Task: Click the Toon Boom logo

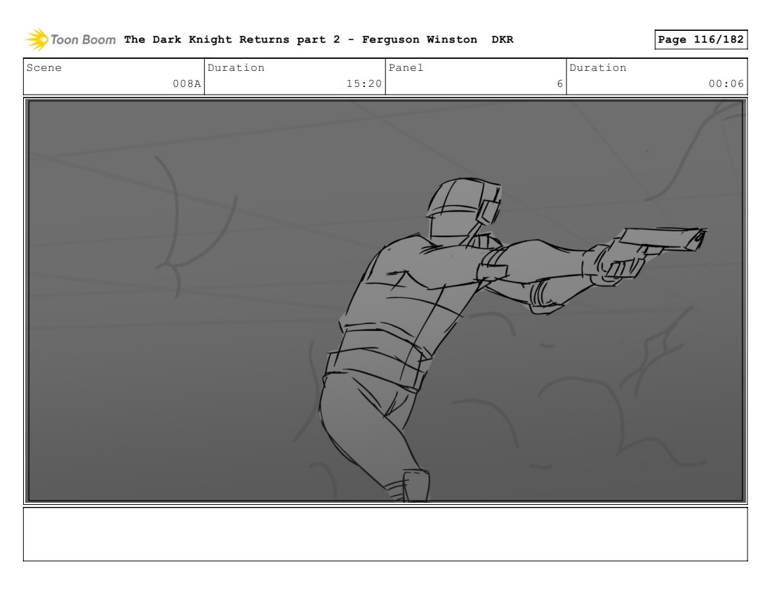Action: pyautogui.click(x=70, y=40)
